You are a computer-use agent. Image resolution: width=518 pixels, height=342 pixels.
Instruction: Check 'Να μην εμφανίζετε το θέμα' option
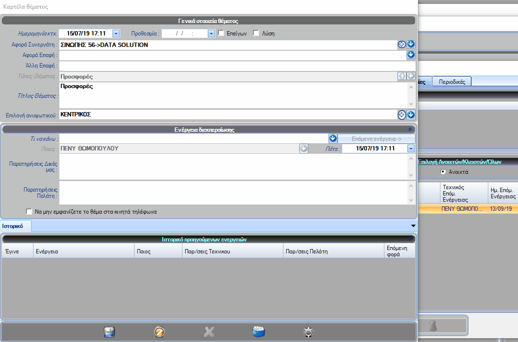29,211
